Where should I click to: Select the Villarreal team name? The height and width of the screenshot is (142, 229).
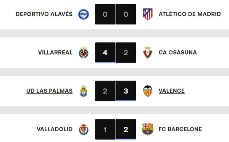(55, 52)
